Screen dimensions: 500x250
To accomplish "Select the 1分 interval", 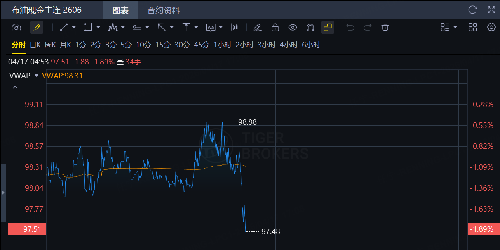I will click(x=80, y=45).
